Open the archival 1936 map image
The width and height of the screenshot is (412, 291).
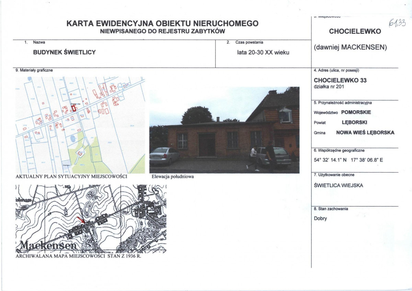pyautogui.click(x=91, y=219)
